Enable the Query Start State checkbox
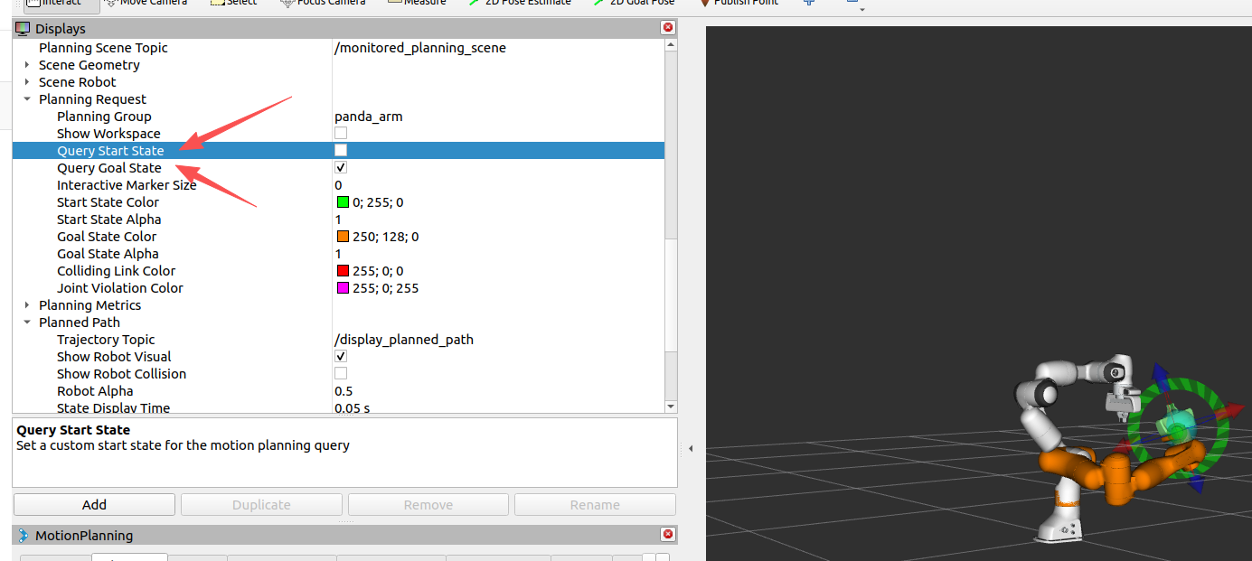The height and width of the screenshot is (561, 1252). point(340,150)
